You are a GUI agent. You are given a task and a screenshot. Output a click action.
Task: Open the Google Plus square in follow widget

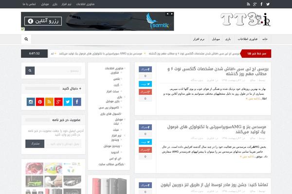pyautogui.click(x=58, y=102)
